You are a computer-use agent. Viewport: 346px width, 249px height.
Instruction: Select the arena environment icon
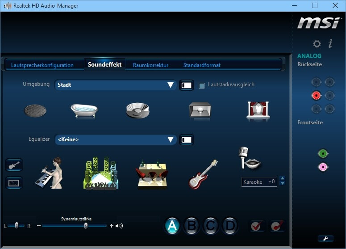[x=138, y=110]
